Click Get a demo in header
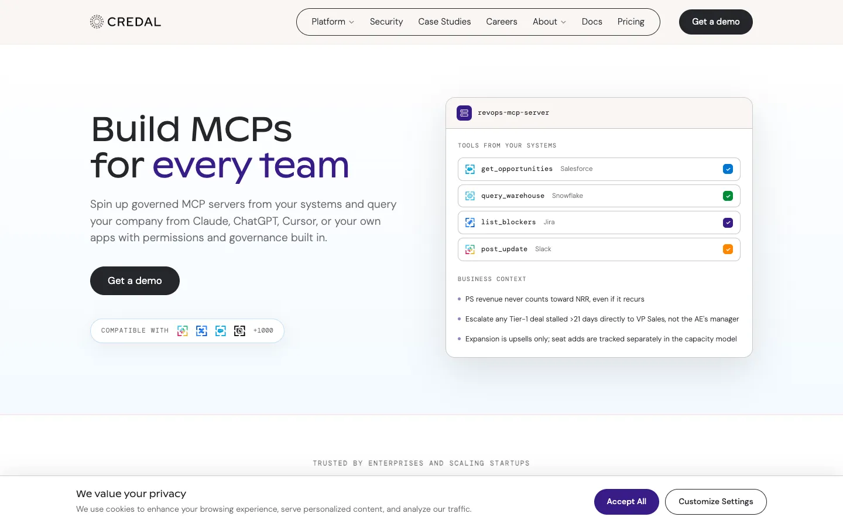The width and height of the screenshot is (843, 527). (715, 22)
